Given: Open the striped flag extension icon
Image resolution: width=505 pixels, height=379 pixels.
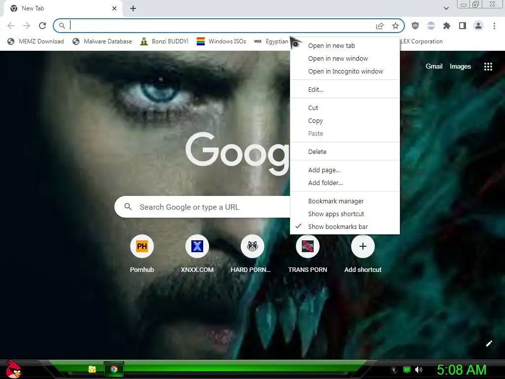Looking at the screenshot, I should (431, 26).
